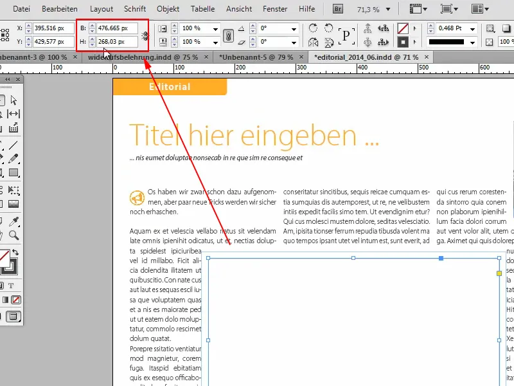Open the Schrift menu
Image resolution: width=514 pixels, height=386 pixels.
pyautogui.click(x=135, y=9)
